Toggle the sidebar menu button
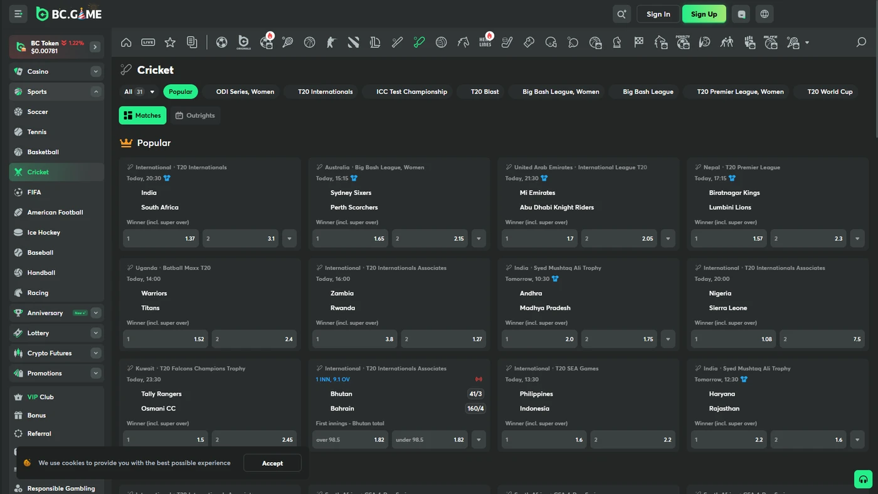This screenshot has height=494, width=878. (x=18, y=14)
